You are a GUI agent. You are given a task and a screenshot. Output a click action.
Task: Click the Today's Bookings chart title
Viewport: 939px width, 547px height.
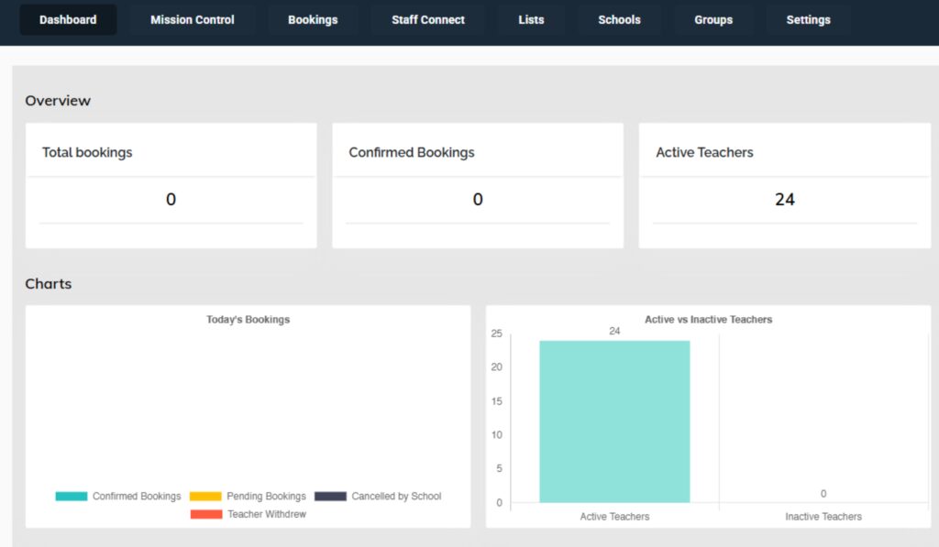coord(248,320)
